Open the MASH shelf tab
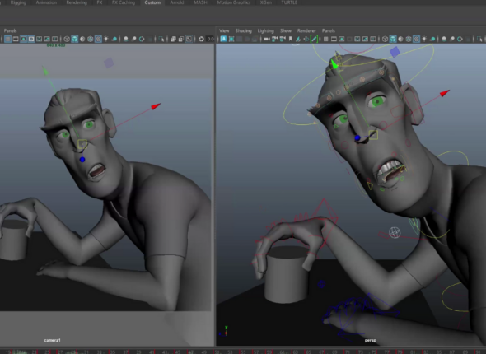Image resolution: width=486 pixels, height=354 pixels. (200, 2)
